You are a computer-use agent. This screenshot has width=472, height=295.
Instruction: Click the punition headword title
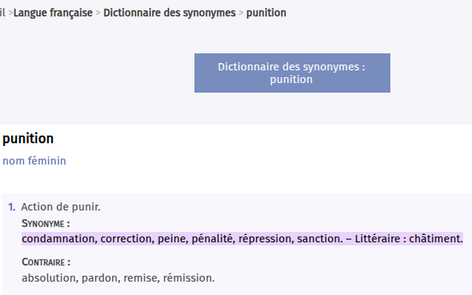pos(28,139)
